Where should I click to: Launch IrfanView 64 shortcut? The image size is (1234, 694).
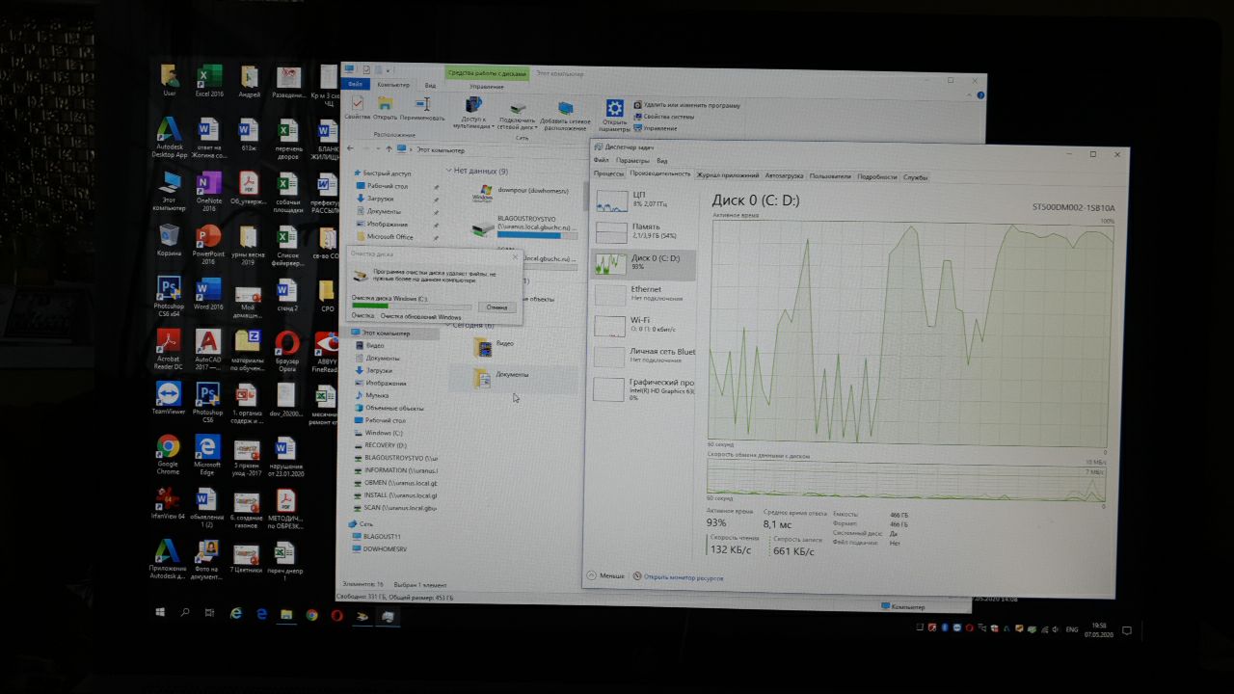click(169, 503)
